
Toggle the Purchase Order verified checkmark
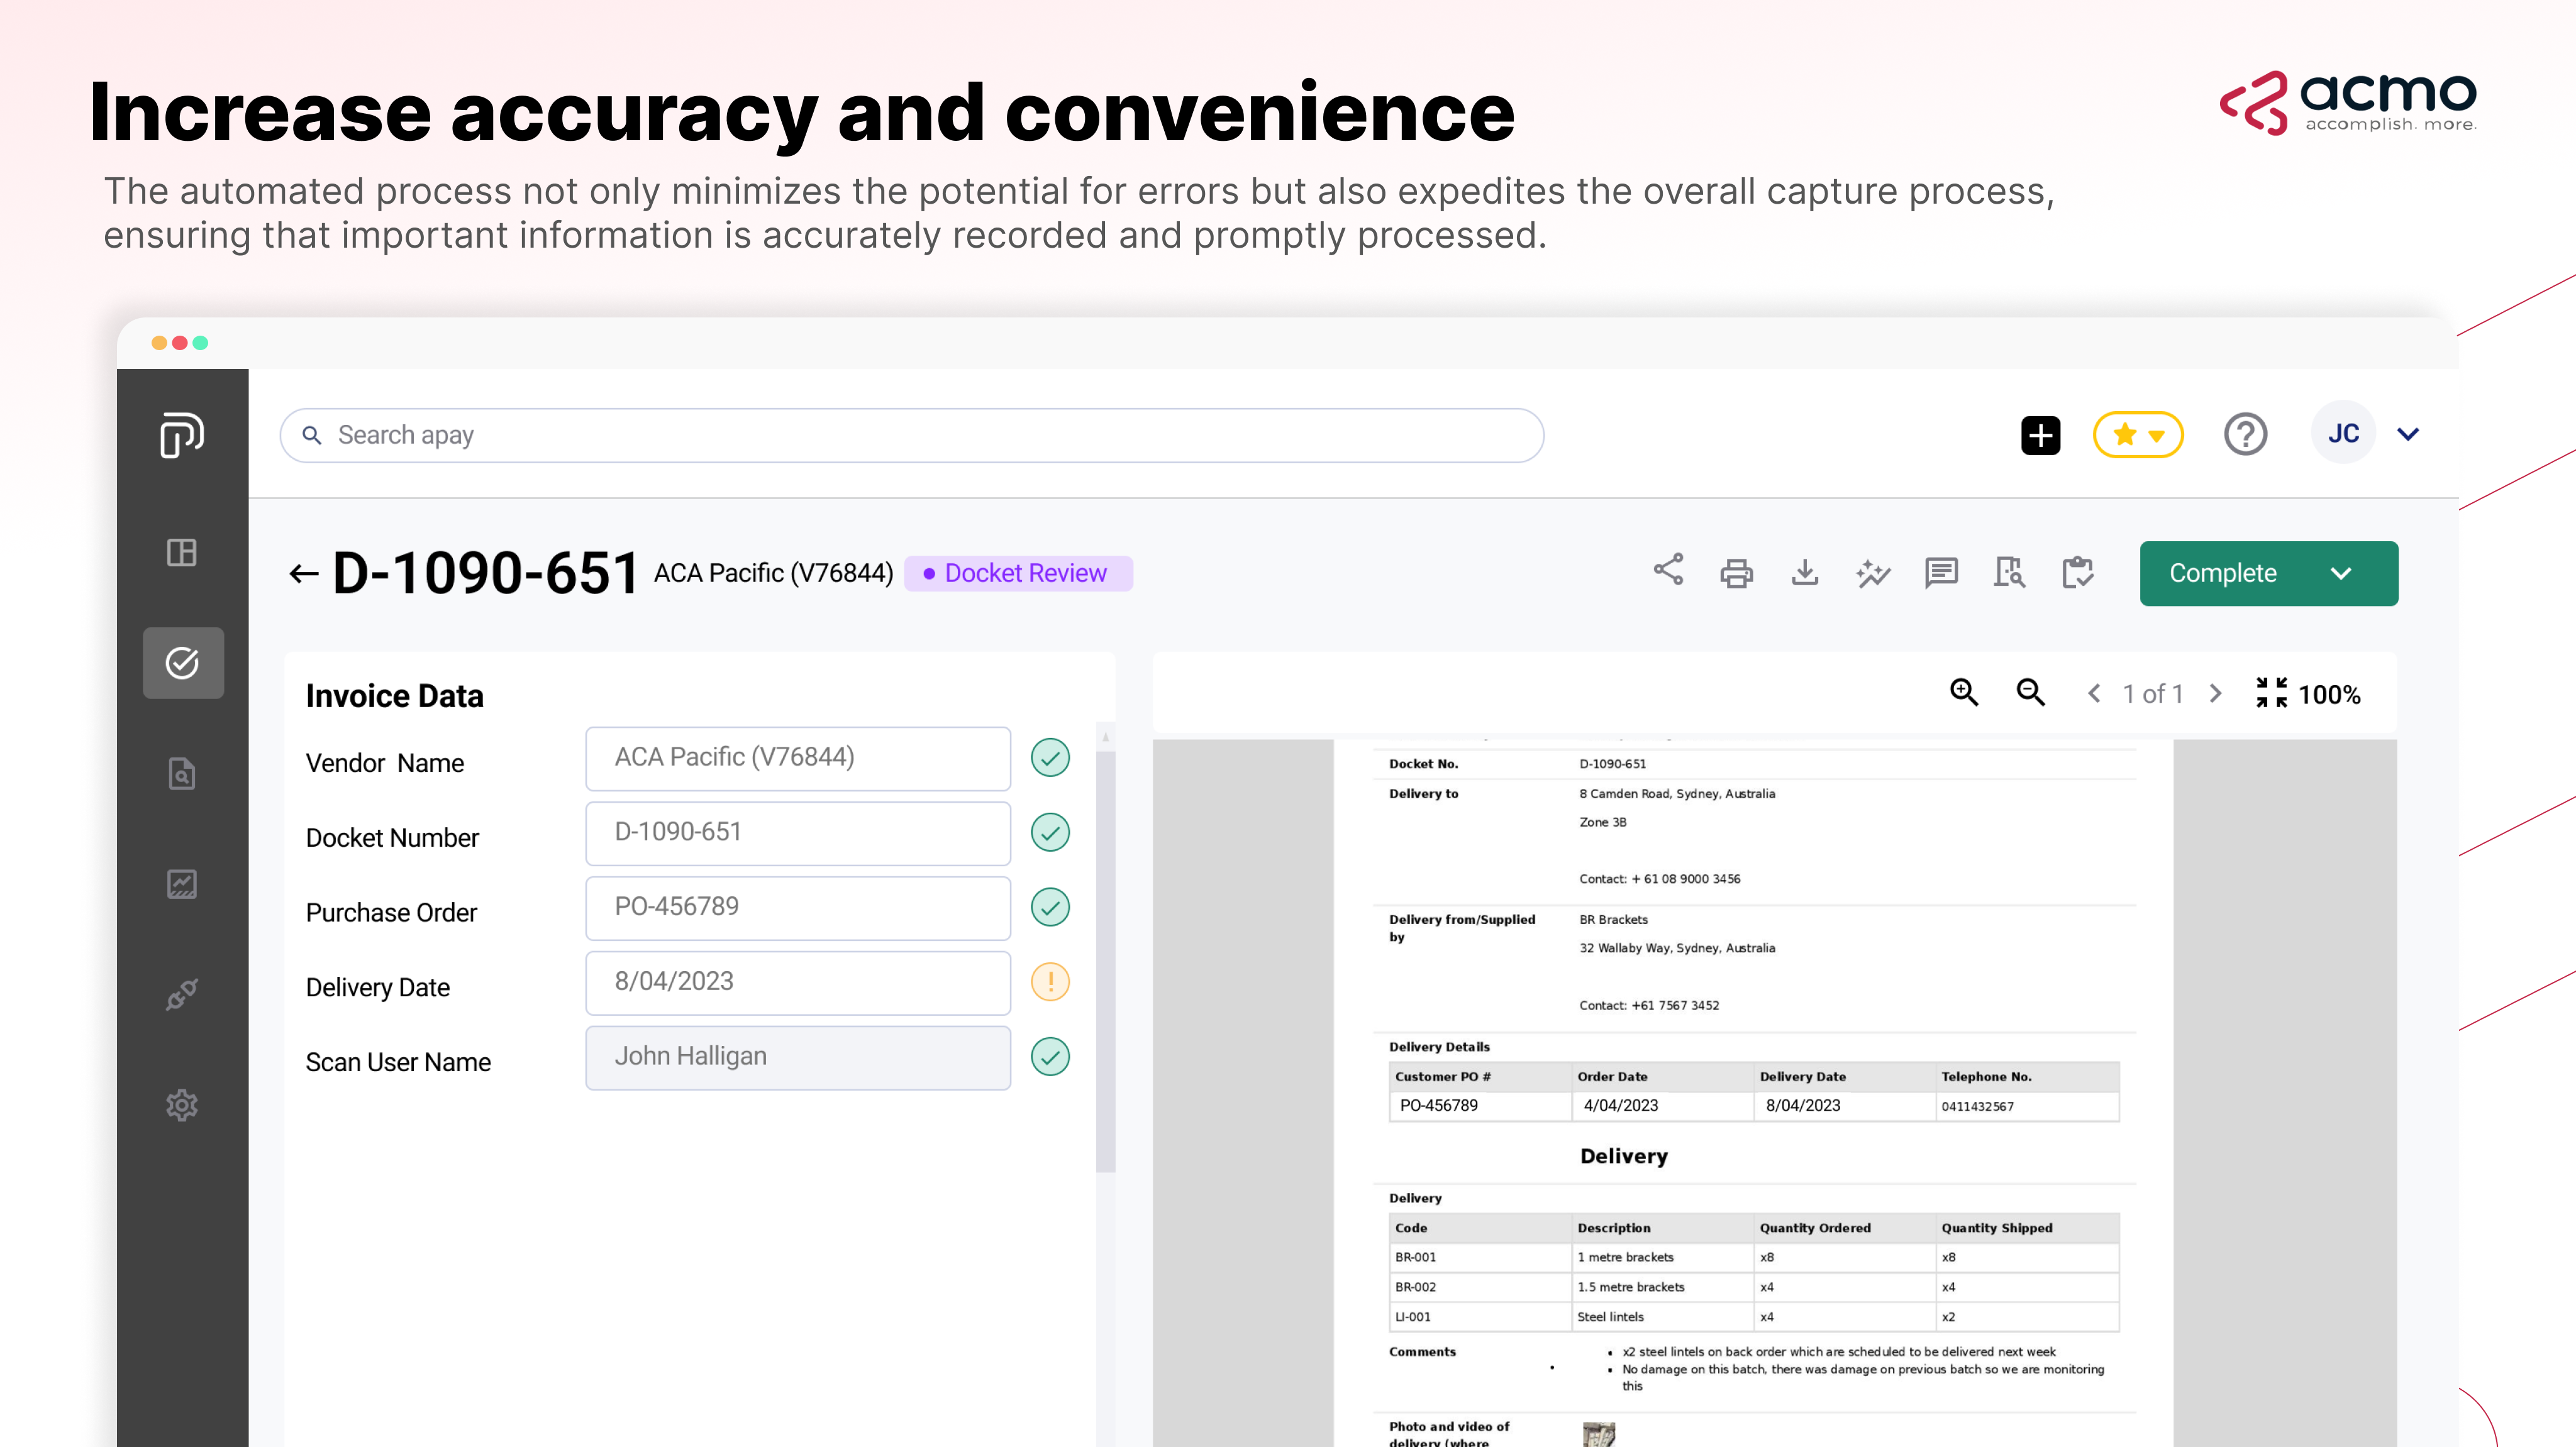[1050, 908]
